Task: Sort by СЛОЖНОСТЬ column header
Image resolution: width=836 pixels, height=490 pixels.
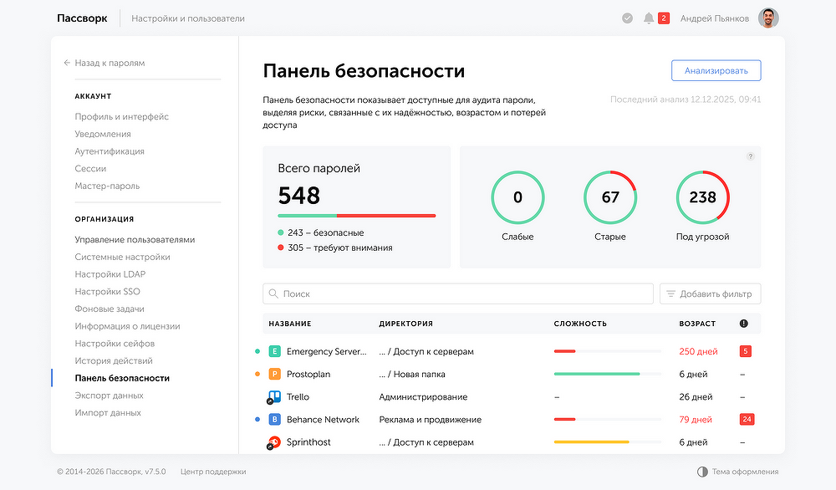Action: (580, 324)
